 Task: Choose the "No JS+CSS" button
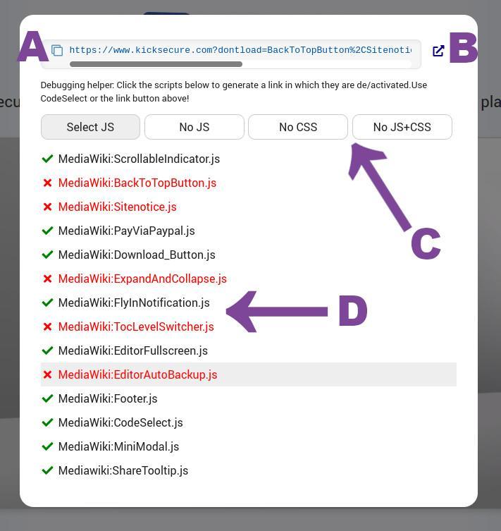coord(402,128)
